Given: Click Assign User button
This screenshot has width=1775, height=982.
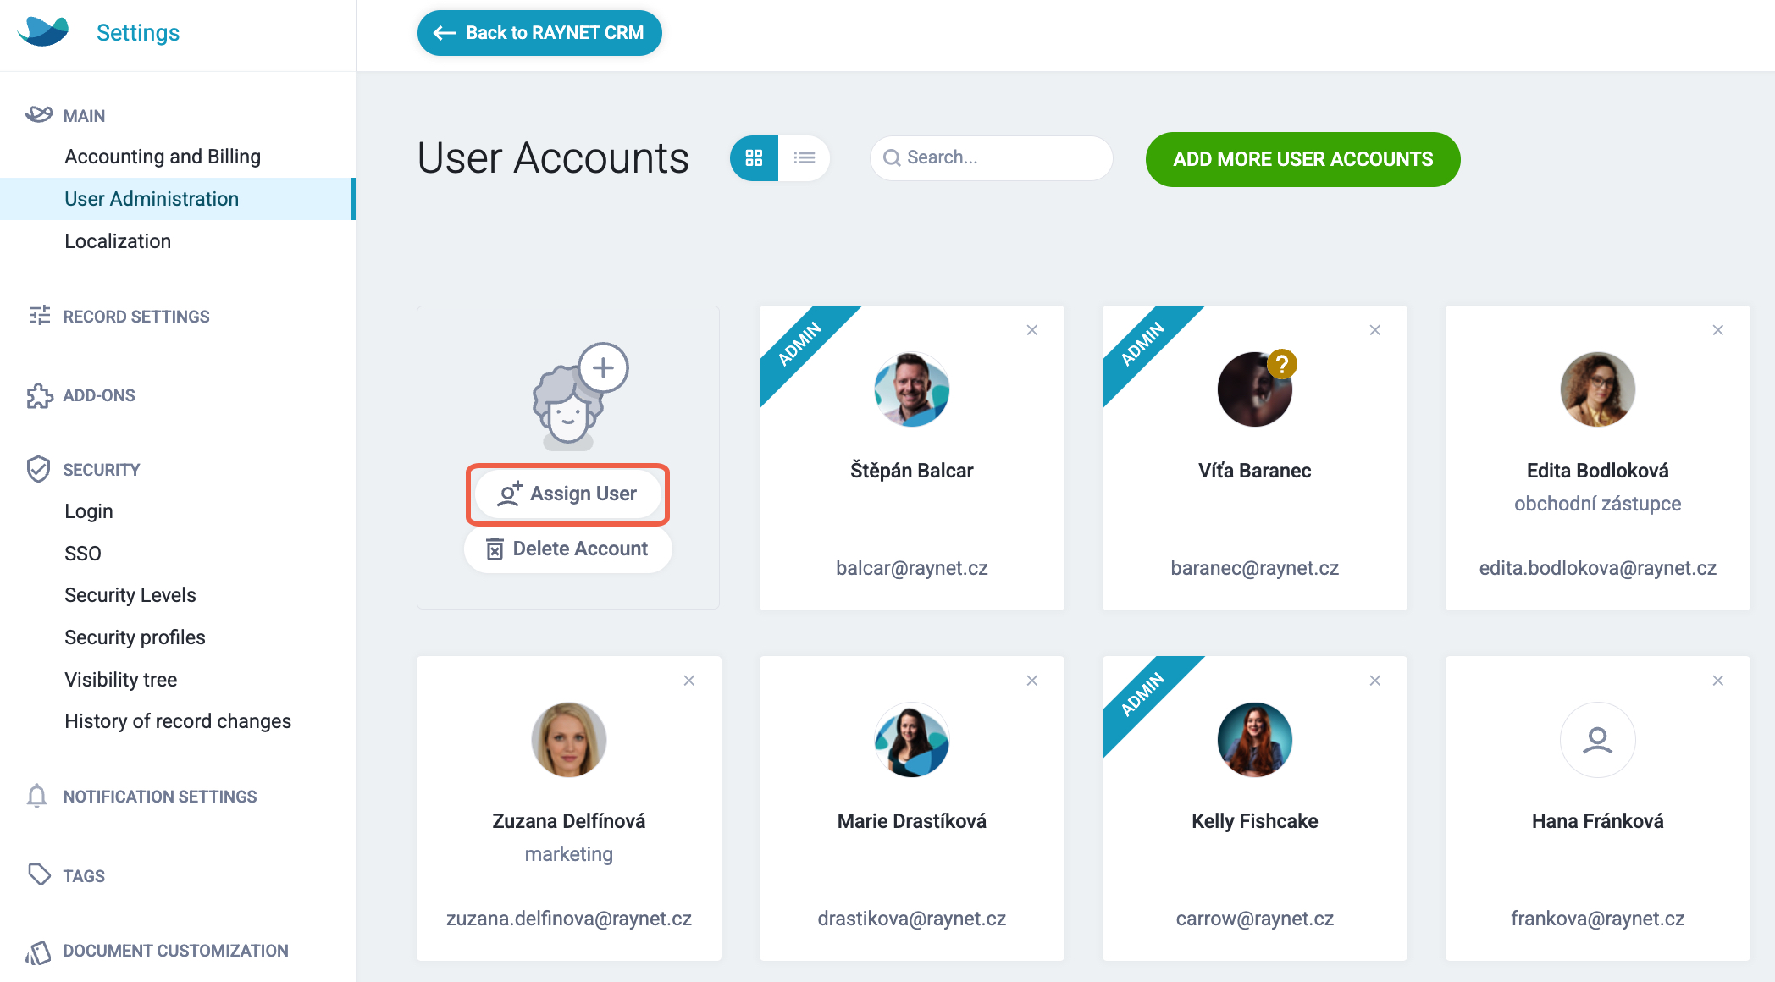Looking at the screenshot, I should click(x=567, y=494).
